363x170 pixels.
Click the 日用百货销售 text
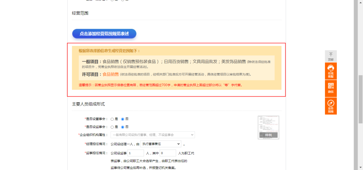point(176,62)
